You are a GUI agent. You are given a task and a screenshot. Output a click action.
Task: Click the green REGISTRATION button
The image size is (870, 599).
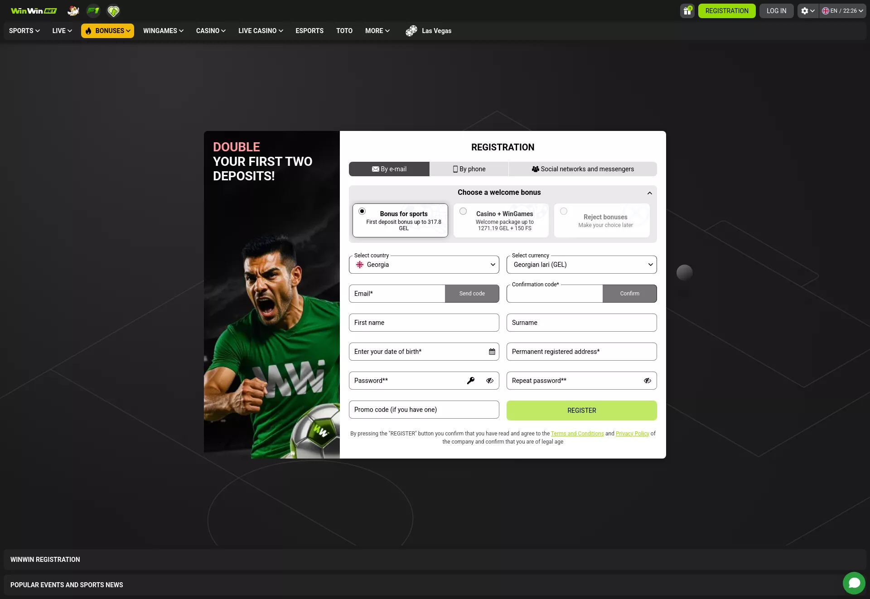[727, 11]
